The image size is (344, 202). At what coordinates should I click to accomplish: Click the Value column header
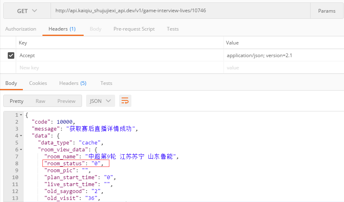click(x=232, y=43)
